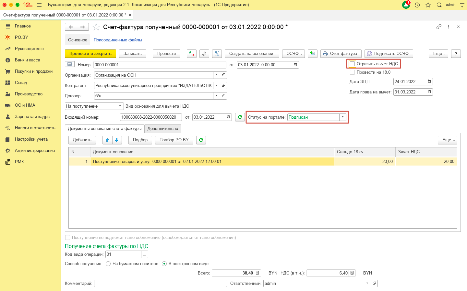Click Подбор РО.BY button

(174, 140)
